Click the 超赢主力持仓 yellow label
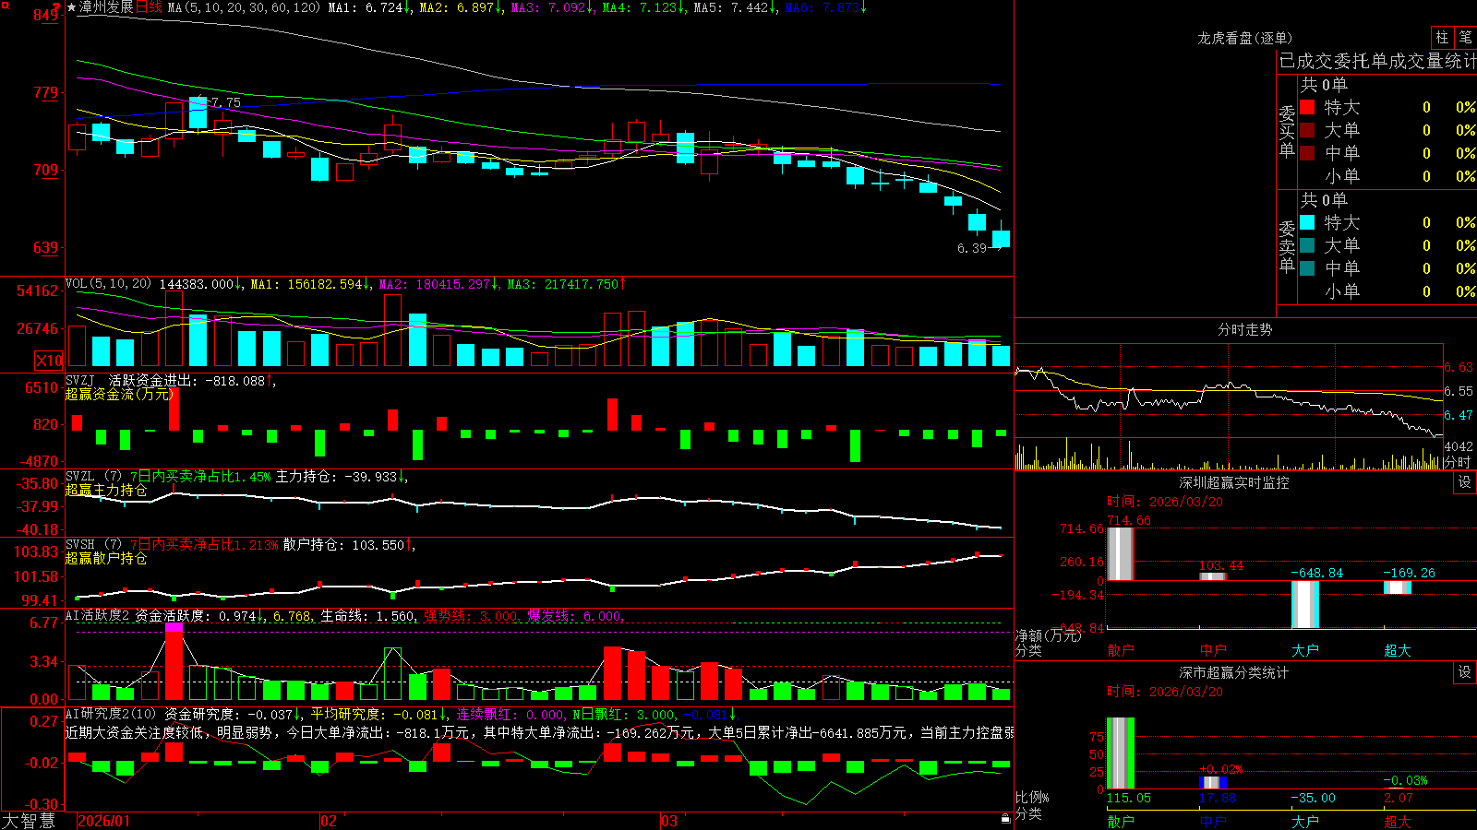Viewport: 1477px width, 830px height. (106, 490)
